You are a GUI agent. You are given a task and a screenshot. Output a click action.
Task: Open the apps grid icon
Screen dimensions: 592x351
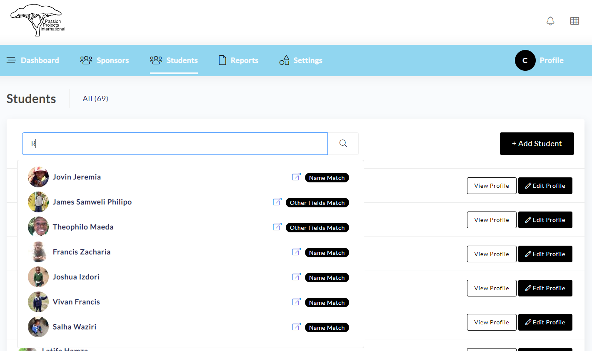[575, 21]
